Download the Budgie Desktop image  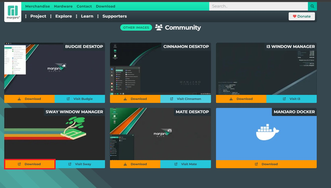[29, 99]
